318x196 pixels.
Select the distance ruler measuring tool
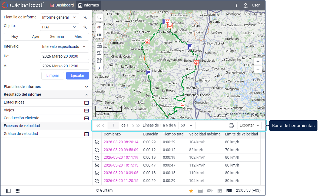point(99,45)
